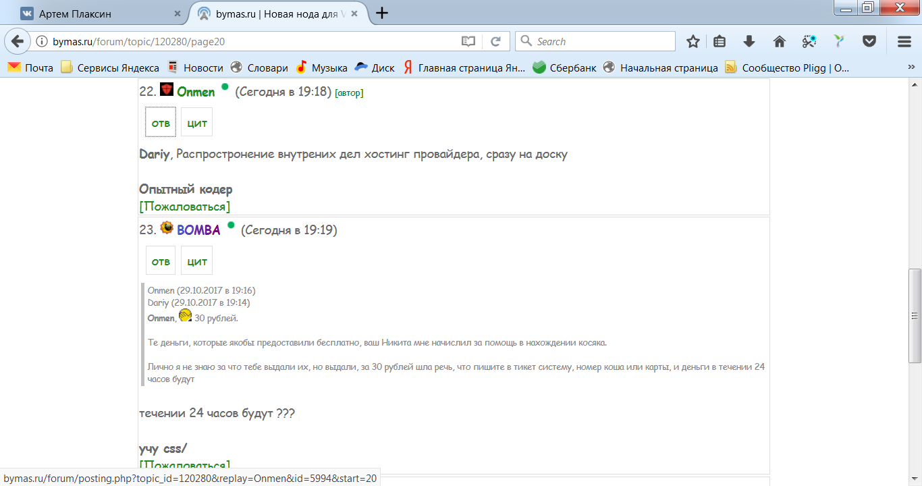Go to browser home page icon
The image size is (922, 486).
(x=779, y=41)
